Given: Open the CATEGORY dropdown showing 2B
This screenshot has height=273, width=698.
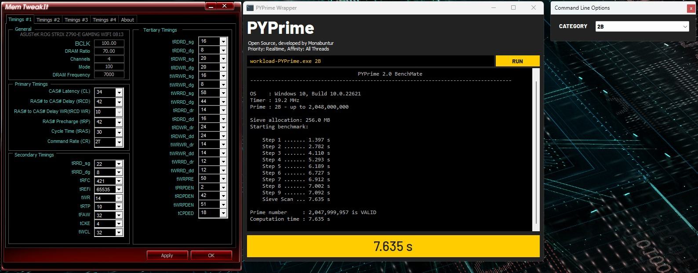Looking at the screenshot, I should pos(642,26).
